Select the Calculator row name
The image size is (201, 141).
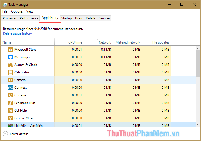coord(22,72)
